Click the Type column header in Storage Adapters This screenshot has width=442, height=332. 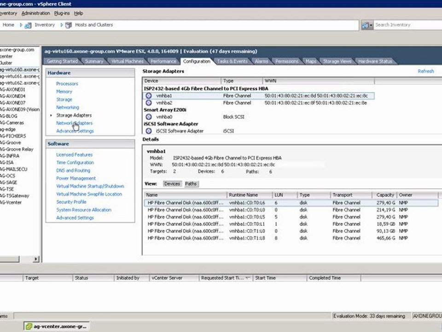click(242, 81)
